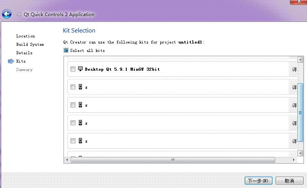Expand details button of the first z kit
This screenshot has height=188, width=307.
click(293, 88)
